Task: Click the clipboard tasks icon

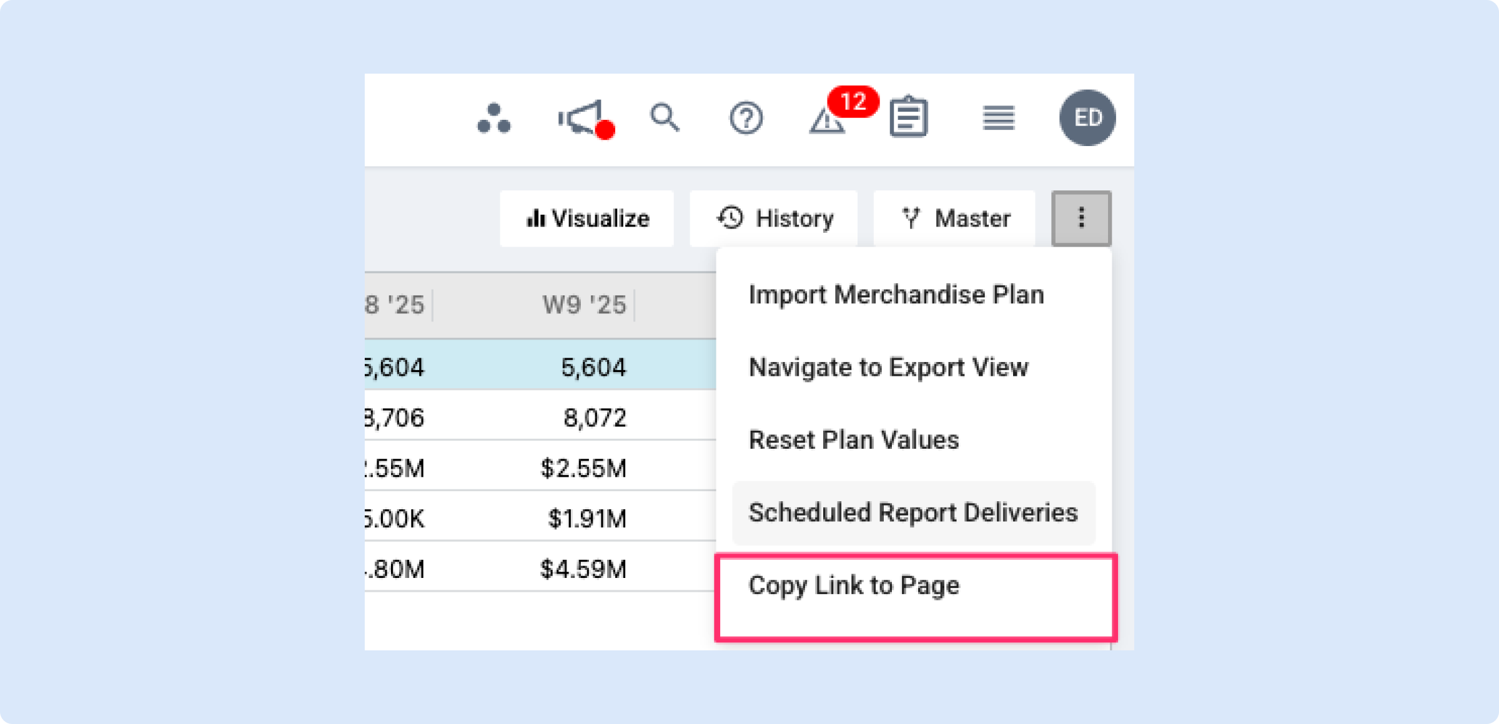Action: point(908,117)
